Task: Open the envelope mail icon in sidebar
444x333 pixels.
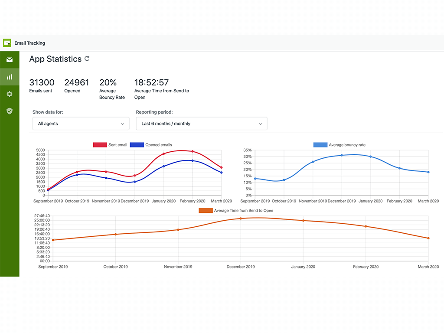Action: coord(10,60)
